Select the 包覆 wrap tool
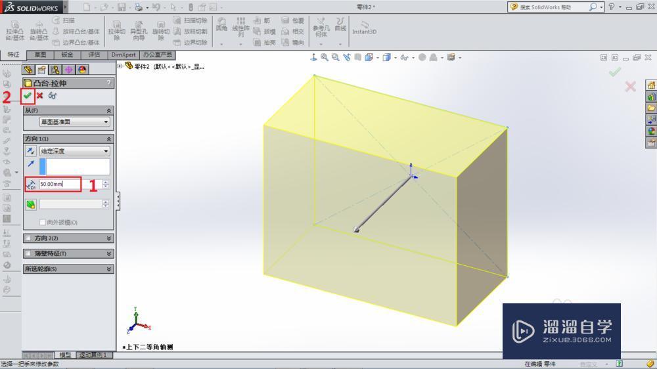Image resolution: width=657 pixels, height=369 pixels. tap(292, 20)
